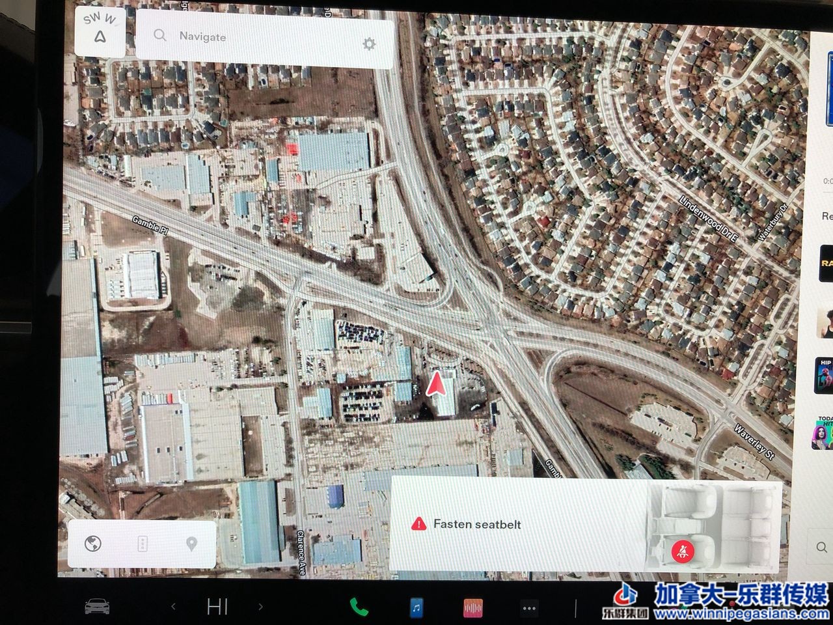Screen dimensions: 833x625
Task: Tap the Lindenwood Dr E label
Action: click(709, 220)
